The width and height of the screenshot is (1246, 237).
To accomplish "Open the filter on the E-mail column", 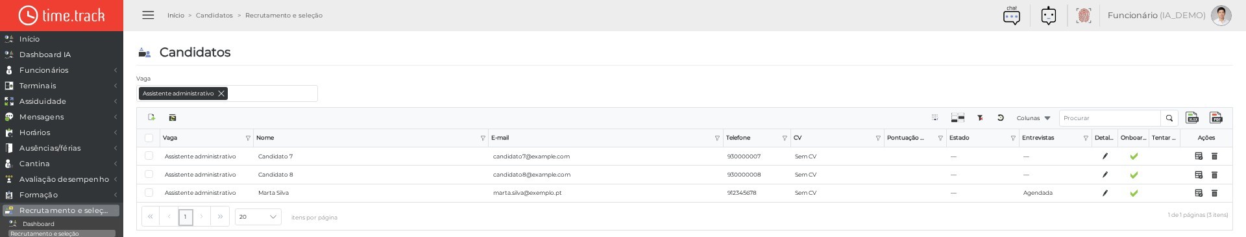I will click(x=717, y=138).
